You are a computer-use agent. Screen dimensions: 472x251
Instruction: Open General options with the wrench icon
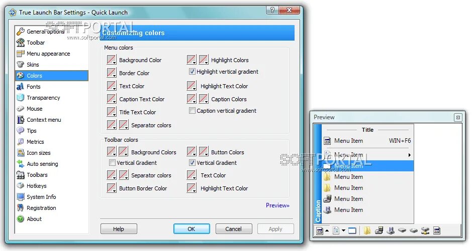21,32
